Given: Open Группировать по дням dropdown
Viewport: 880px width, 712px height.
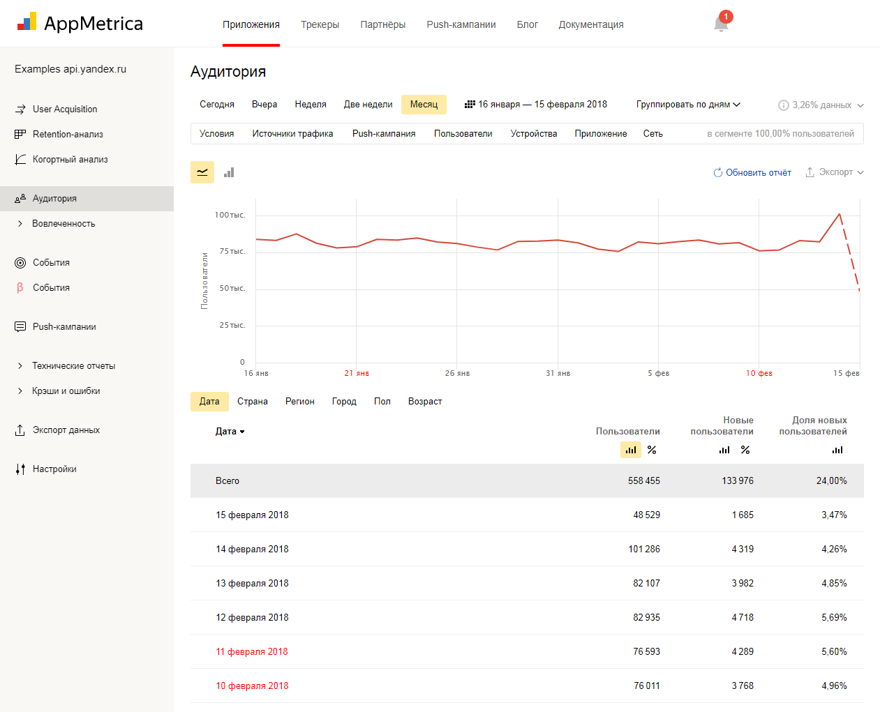Looking at the screenshot, I should coord(688,105).
